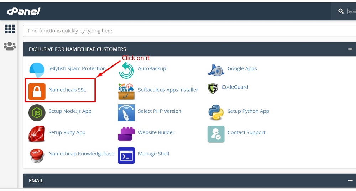This screenshot has height=191, width=356.
Task: Collapse the Email section
Action: point(350,181)
